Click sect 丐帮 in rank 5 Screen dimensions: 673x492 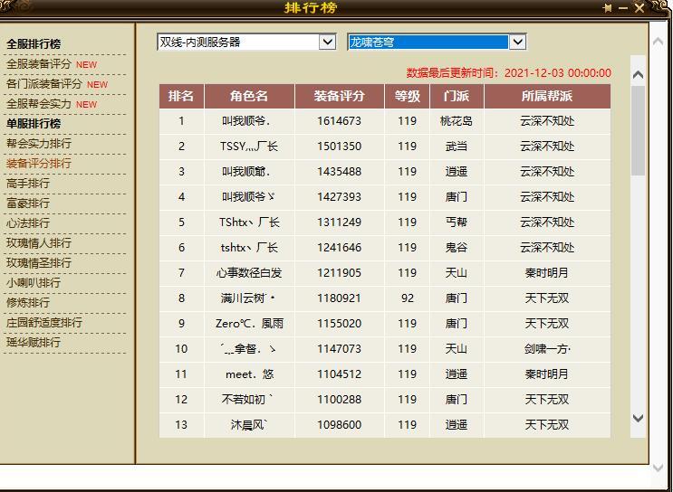point(457,222)
